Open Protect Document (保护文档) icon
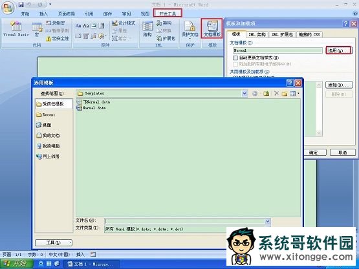 (190, 29)
